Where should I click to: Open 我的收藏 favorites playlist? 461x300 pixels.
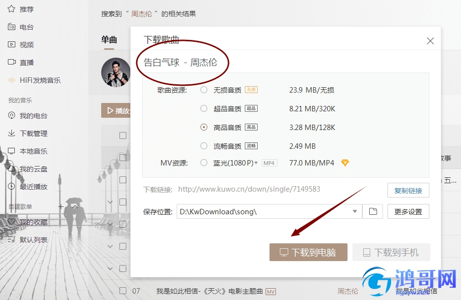pos(27,222)
